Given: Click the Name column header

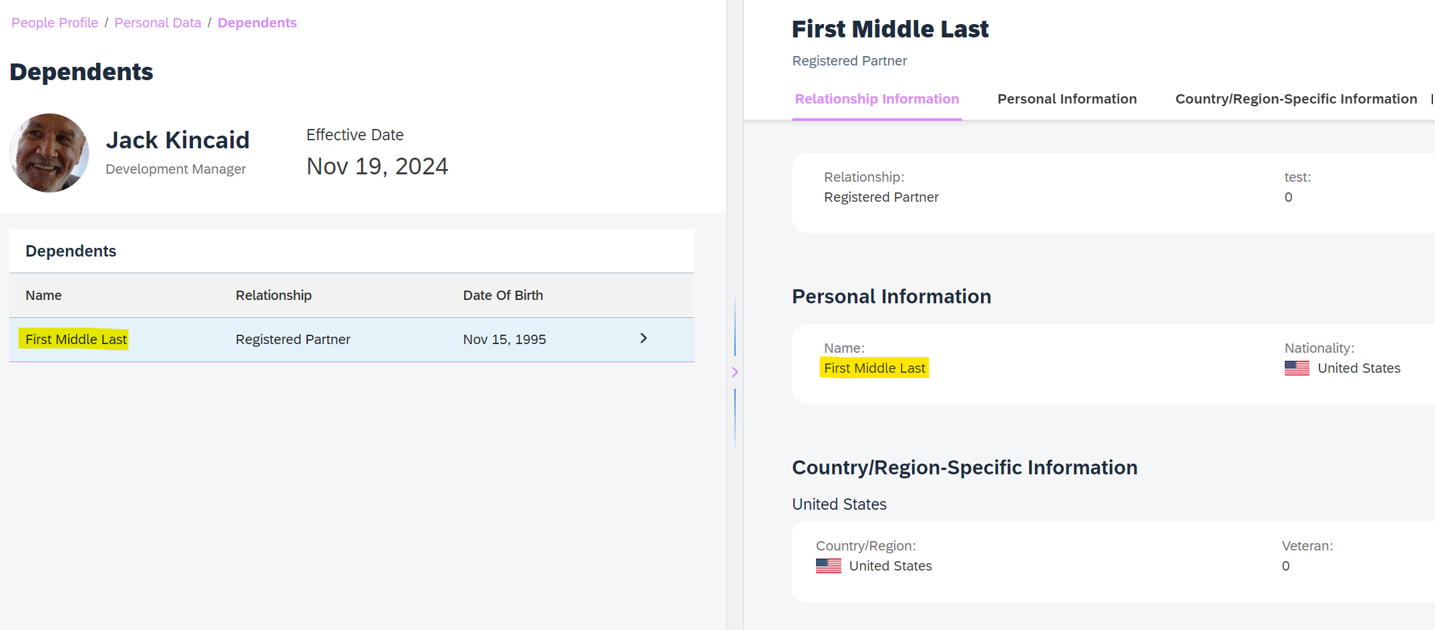Looking at the screenshot, I should point(43,295).
